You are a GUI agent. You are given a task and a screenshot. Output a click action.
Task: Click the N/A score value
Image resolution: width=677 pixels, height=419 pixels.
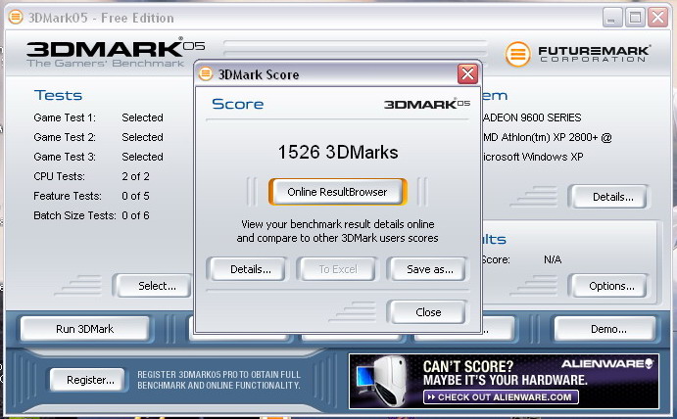[x=553, y=259]
